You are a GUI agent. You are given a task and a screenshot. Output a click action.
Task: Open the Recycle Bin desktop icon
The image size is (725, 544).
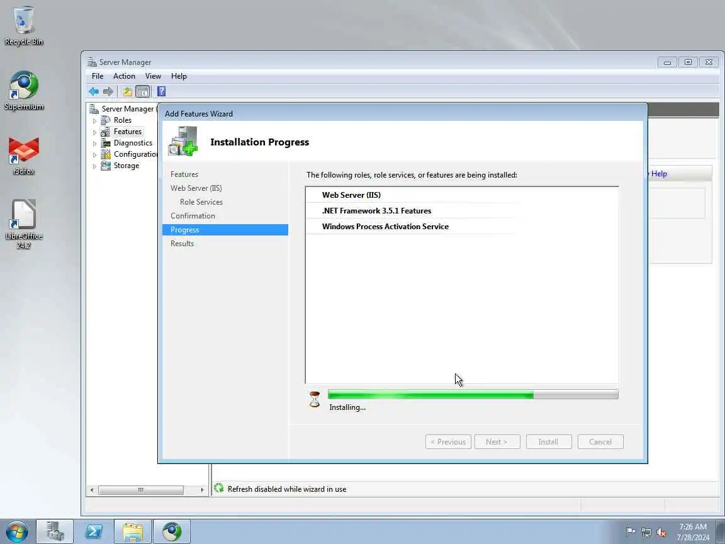[x=23, y=26]
